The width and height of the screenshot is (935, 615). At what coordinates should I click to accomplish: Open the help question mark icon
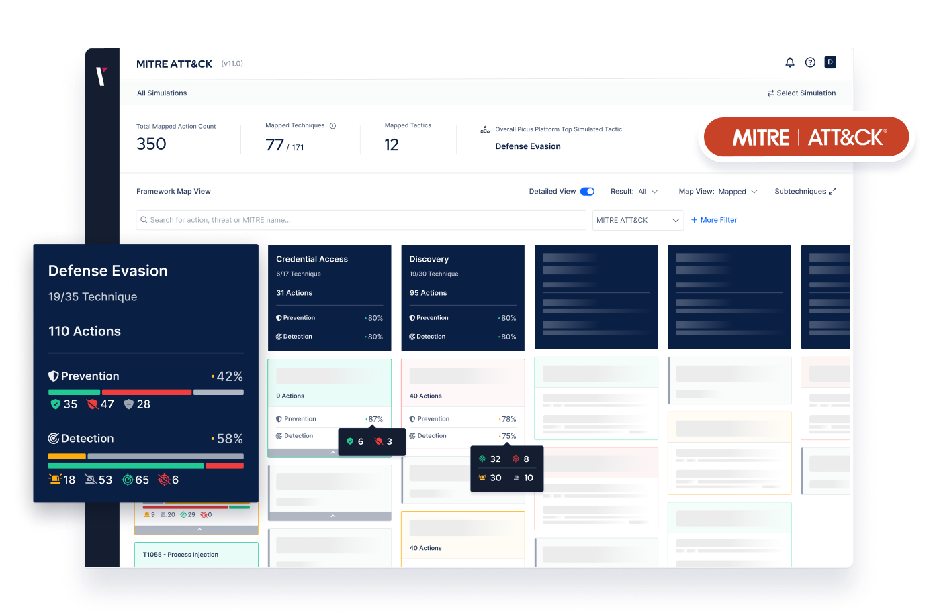[810, 62]
